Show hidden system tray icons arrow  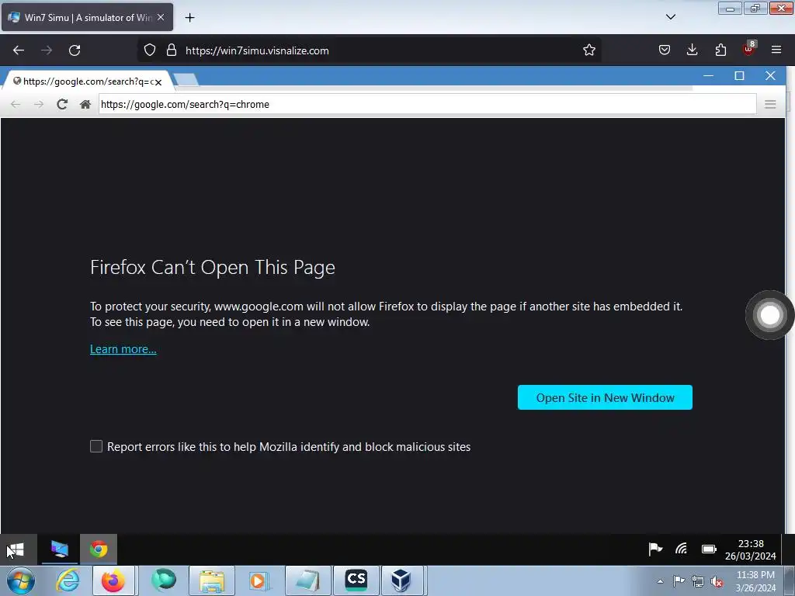[x=660, y=580]
